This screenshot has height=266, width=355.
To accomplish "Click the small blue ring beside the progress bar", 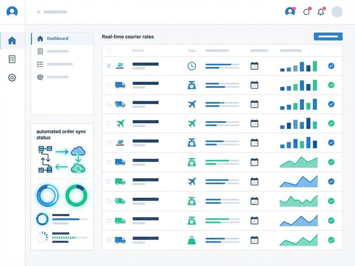I will pyautogui.click(x=43, y=219).
